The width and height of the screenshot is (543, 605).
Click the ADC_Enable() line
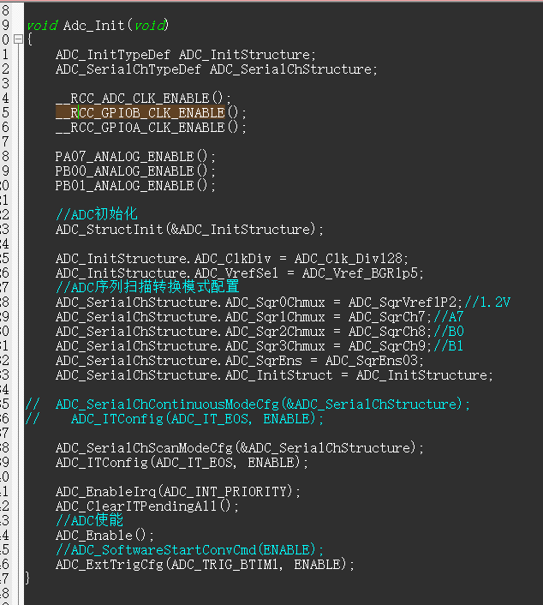pos(104,536)
